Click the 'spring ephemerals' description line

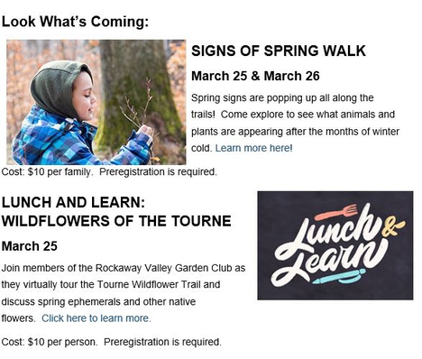click(98, 301)
